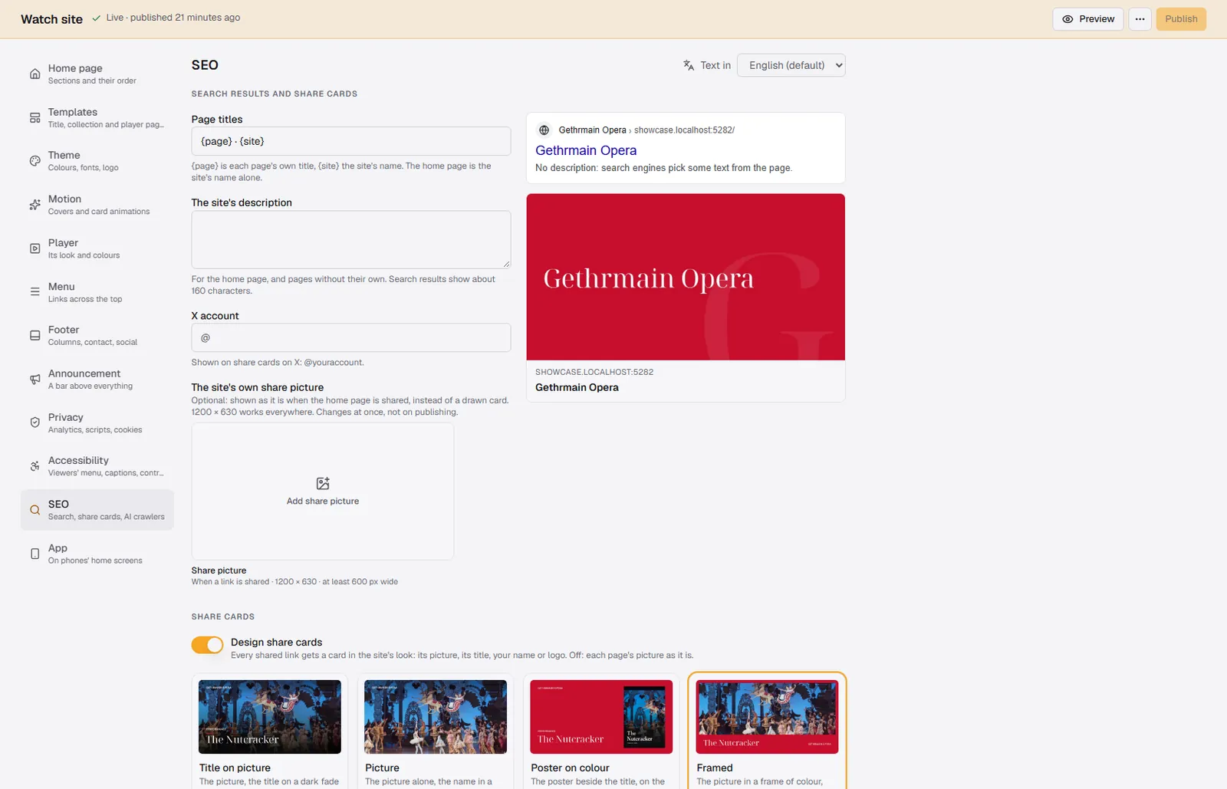
Task: Click the Live published 21 minutes ago status
Action: (x=173, y=18)
